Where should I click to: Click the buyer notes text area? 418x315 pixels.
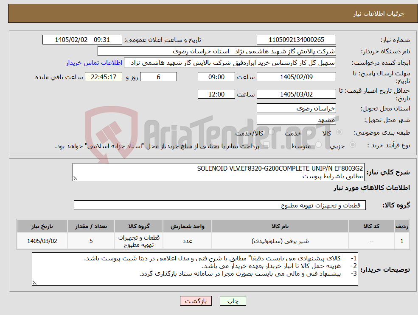195,269
